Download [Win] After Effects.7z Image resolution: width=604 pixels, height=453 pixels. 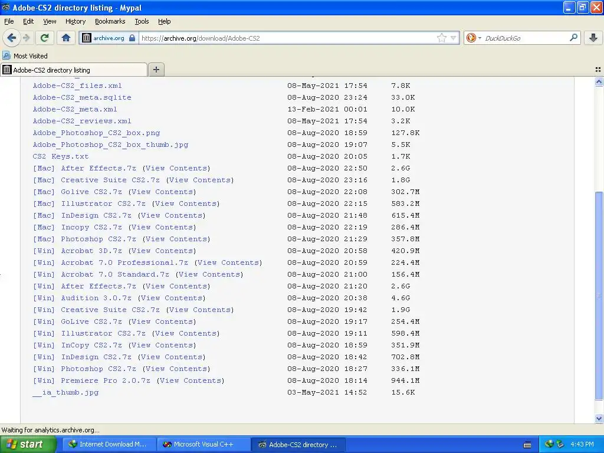click(x=84, y=286)
